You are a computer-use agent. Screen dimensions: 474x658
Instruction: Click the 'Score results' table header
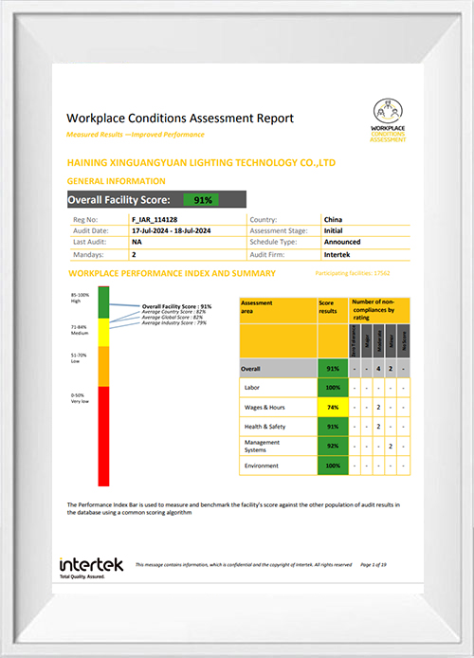[328, 307]
